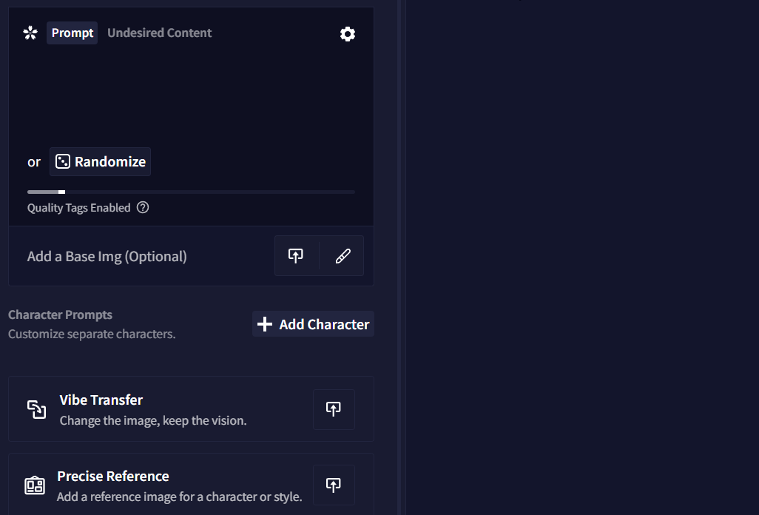Image resolution: width=759 pixels, height=515 pixels.
Task: Click the Vibe Transfer swap icon
Action: (x=36, y=409)
